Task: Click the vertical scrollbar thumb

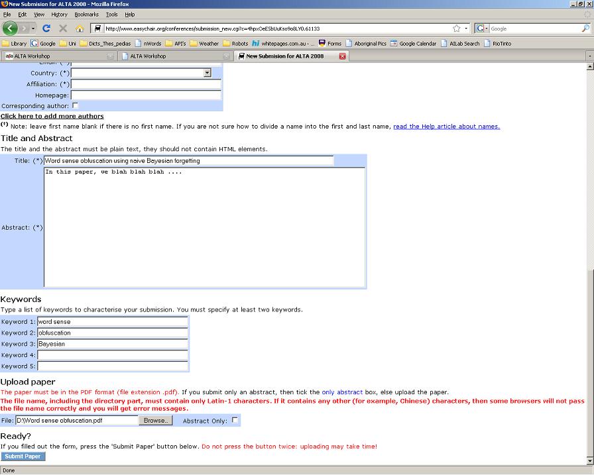Action: click(590, 363)
